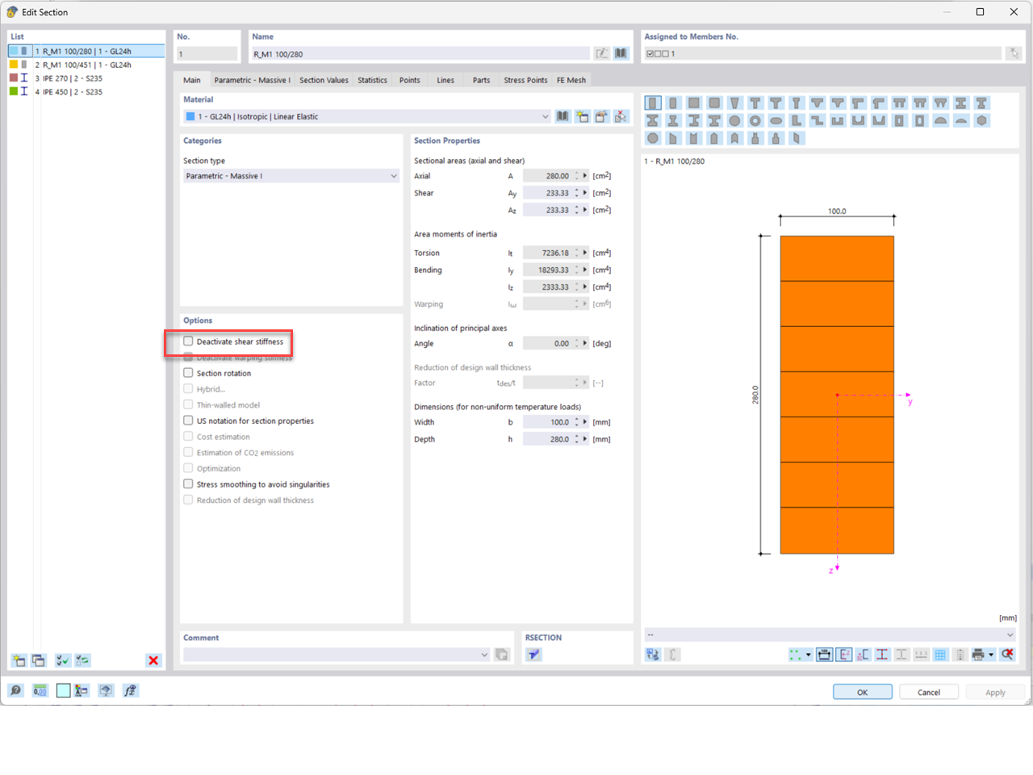Open the printer icon in the graphic toolbar

pyautogui.click(x=977, y=654)
